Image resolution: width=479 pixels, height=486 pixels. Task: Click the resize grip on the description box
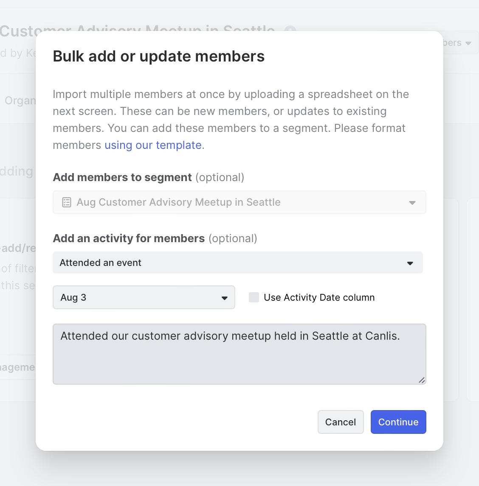pos(422,380)
